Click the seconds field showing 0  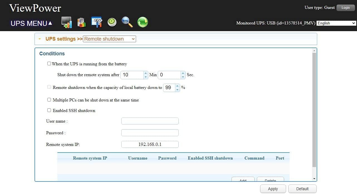(x=169, y=75)
